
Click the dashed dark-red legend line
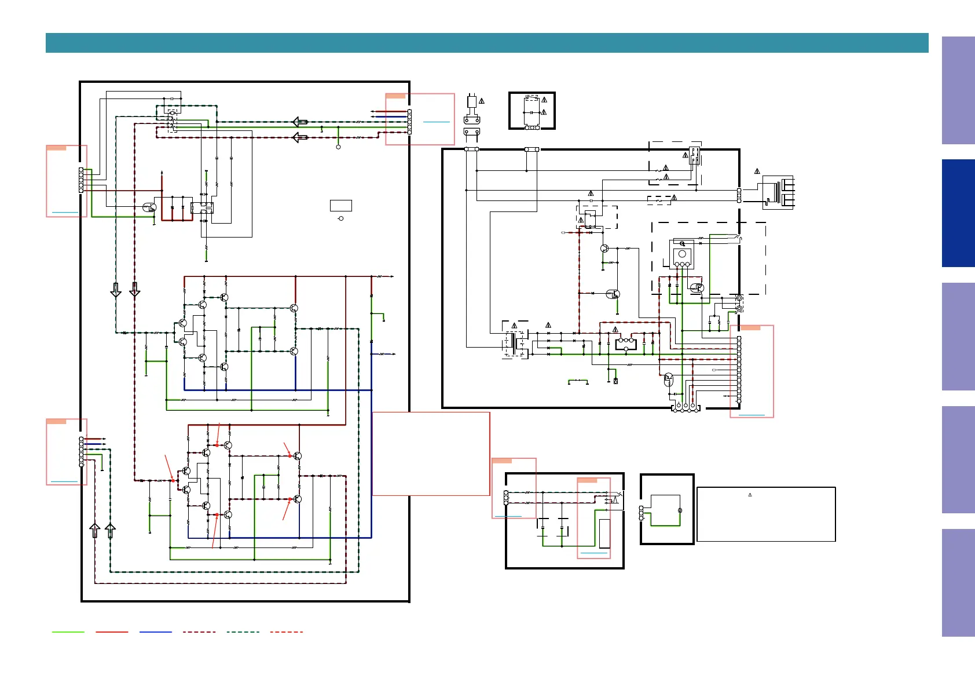pyautogui.click(x=199, y=632)
